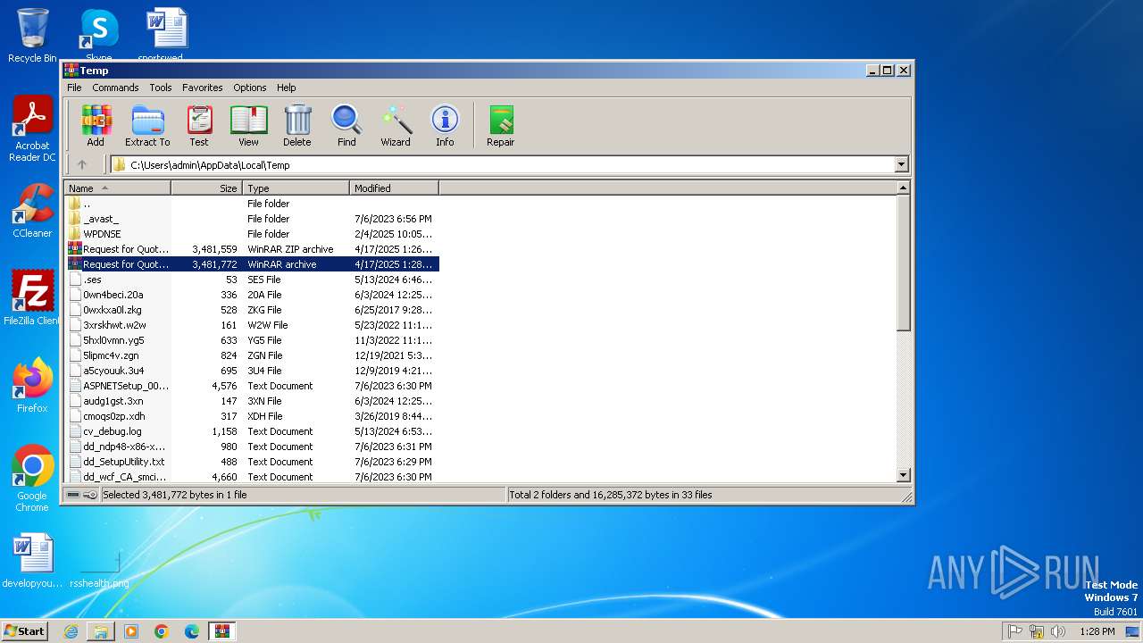Open the Options menu
The height and width of the screenshot is (643, 1143).
pos(250,88)
